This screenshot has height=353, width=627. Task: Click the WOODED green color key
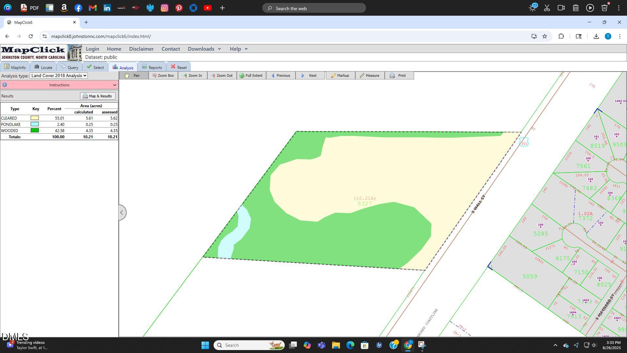[x=35, y=130]
